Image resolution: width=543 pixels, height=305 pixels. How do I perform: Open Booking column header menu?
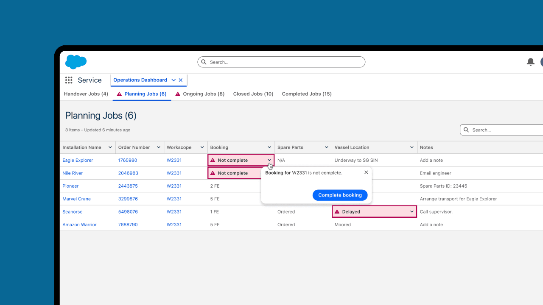click(269, 147)
